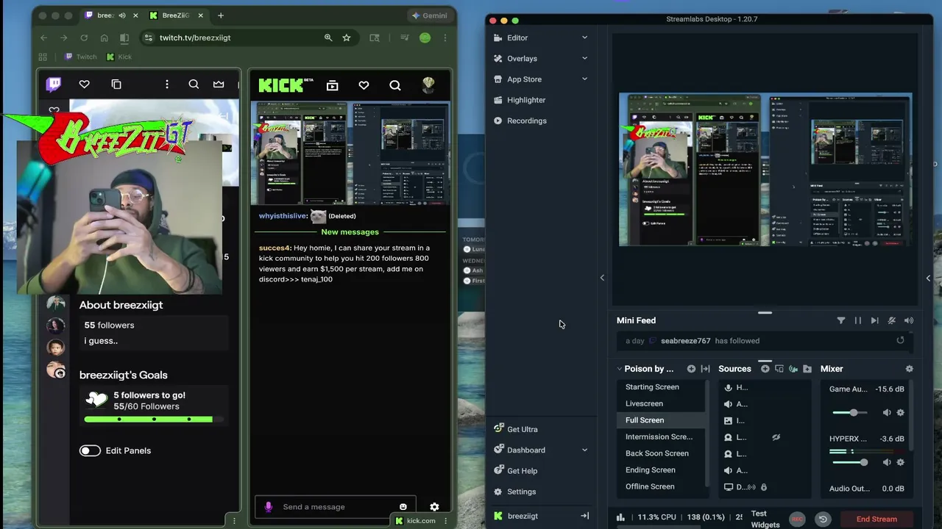The width and height of the screenshot is (942, 529).
Task: Open Highlighter in Streamlabs sidebar
Action: coord(526,100)
